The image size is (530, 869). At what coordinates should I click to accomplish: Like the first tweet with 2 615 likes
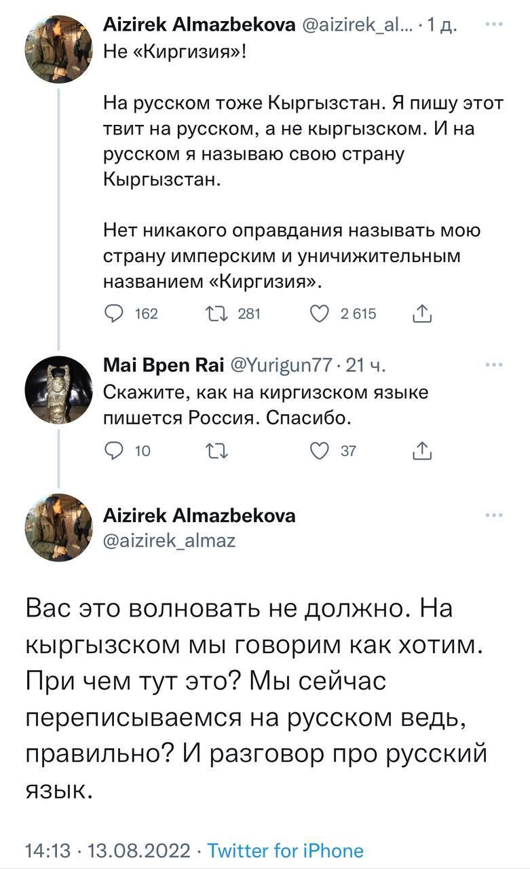pyautogui.click(x=318, y=313)
